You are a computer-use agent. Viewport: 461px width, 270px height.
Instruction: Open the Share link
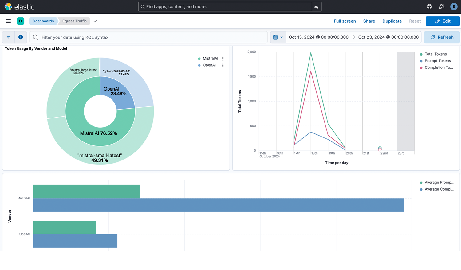[369, 21]
